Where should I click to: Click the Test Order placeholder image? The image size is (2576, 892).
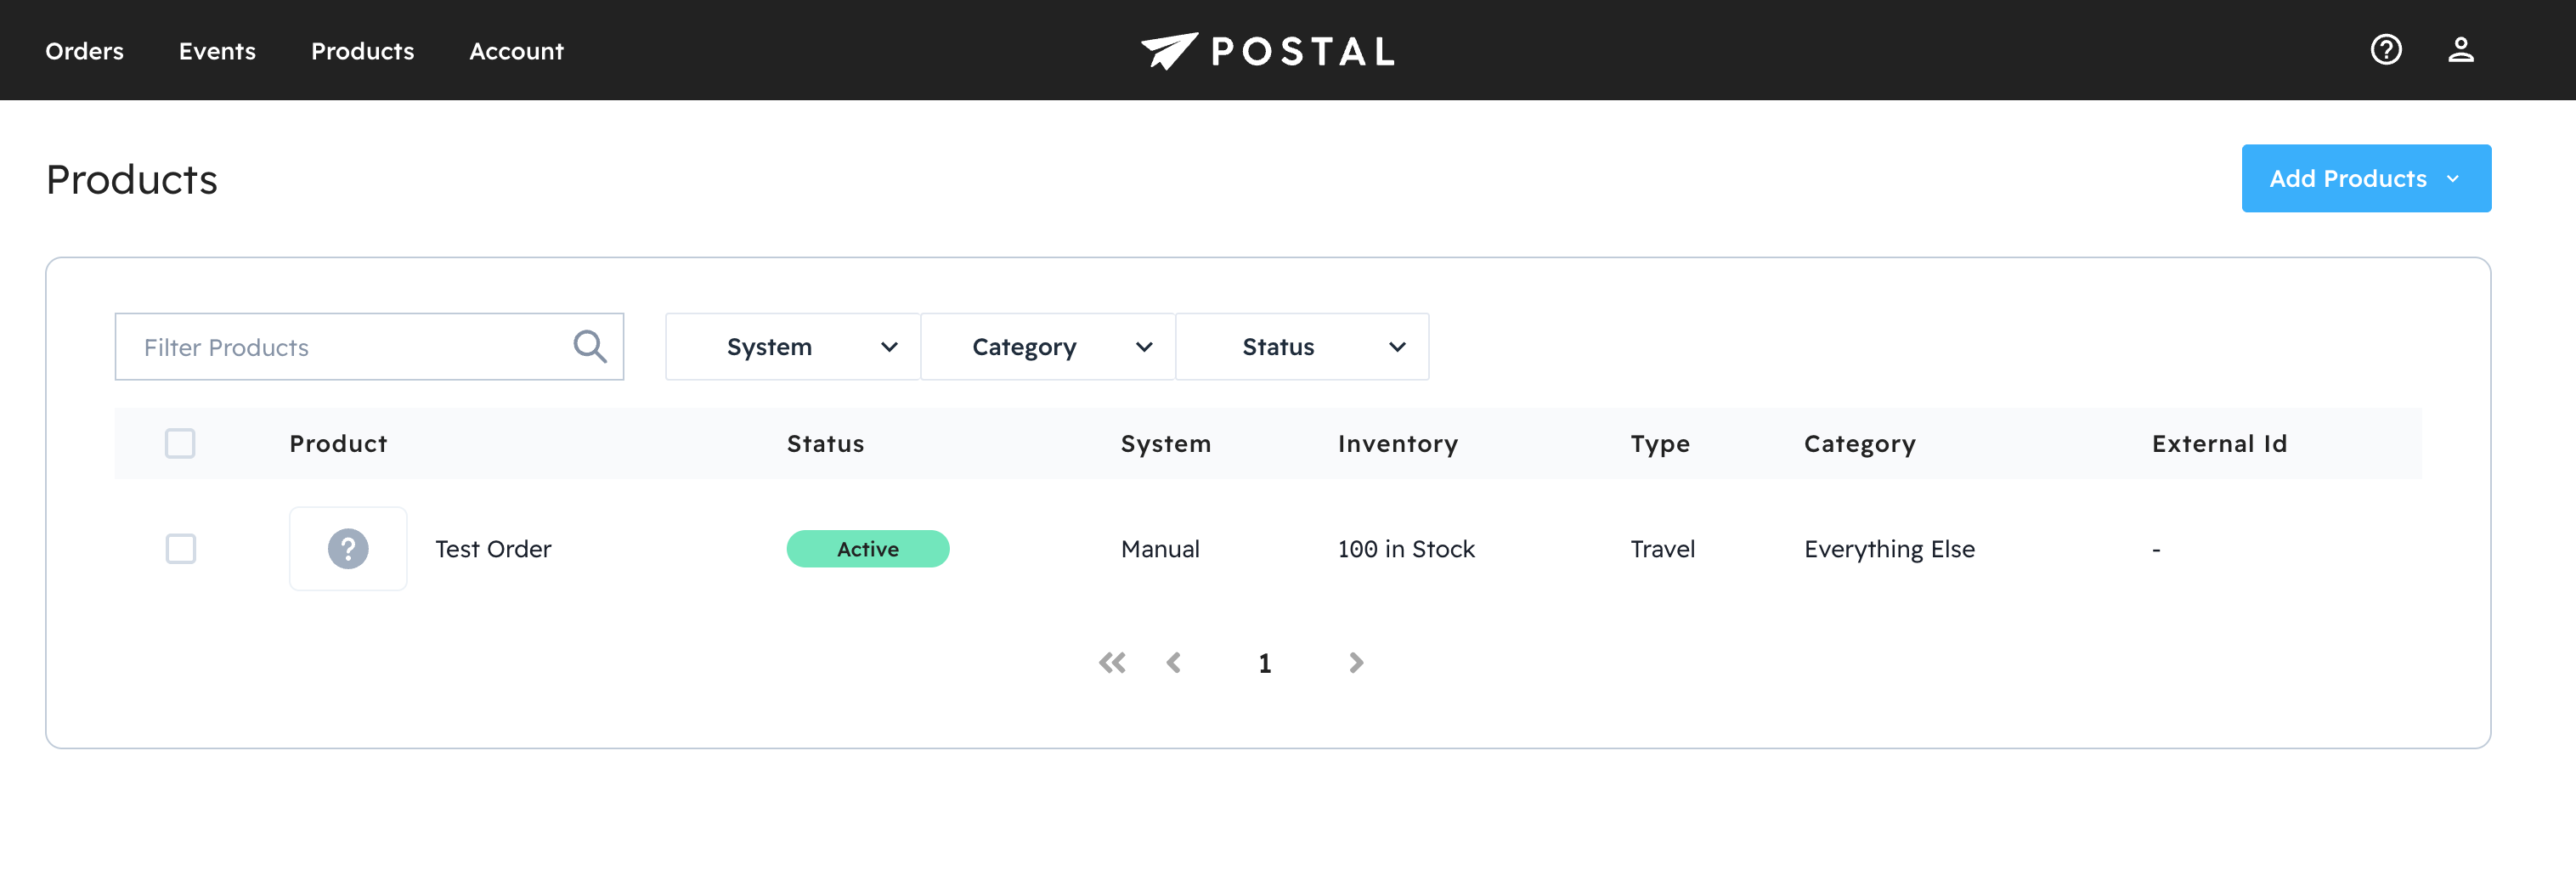[348, 549]
